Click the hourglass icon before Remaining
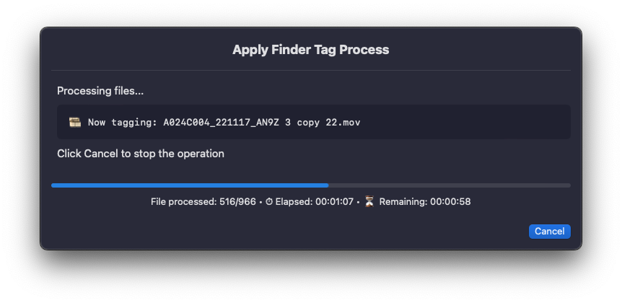This screenshot has width=622, height=303. point(369,202)
